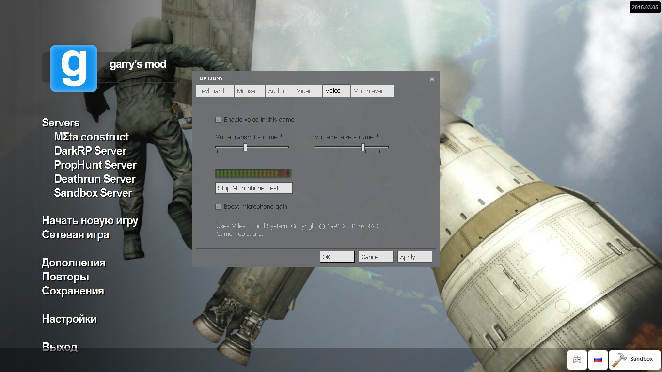The width and height of the screenshot is (662, 372).
Task: Cancel the Options dialog
Action: click(x=376, y=257)
